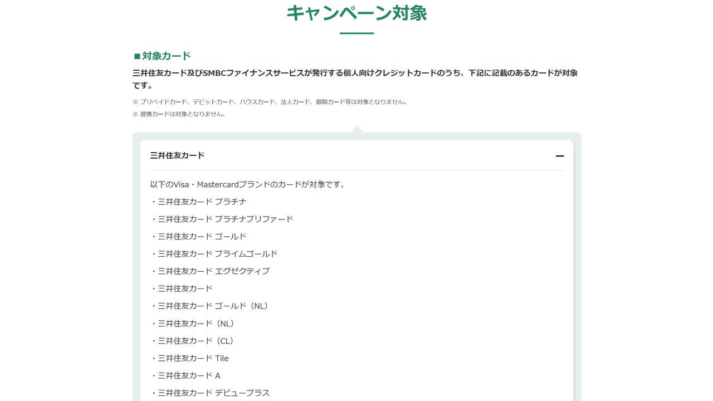Collapse the 三井住友カード accordion via minus icon
The width and height of the screenshot is (713, 401).
[560, 156]
